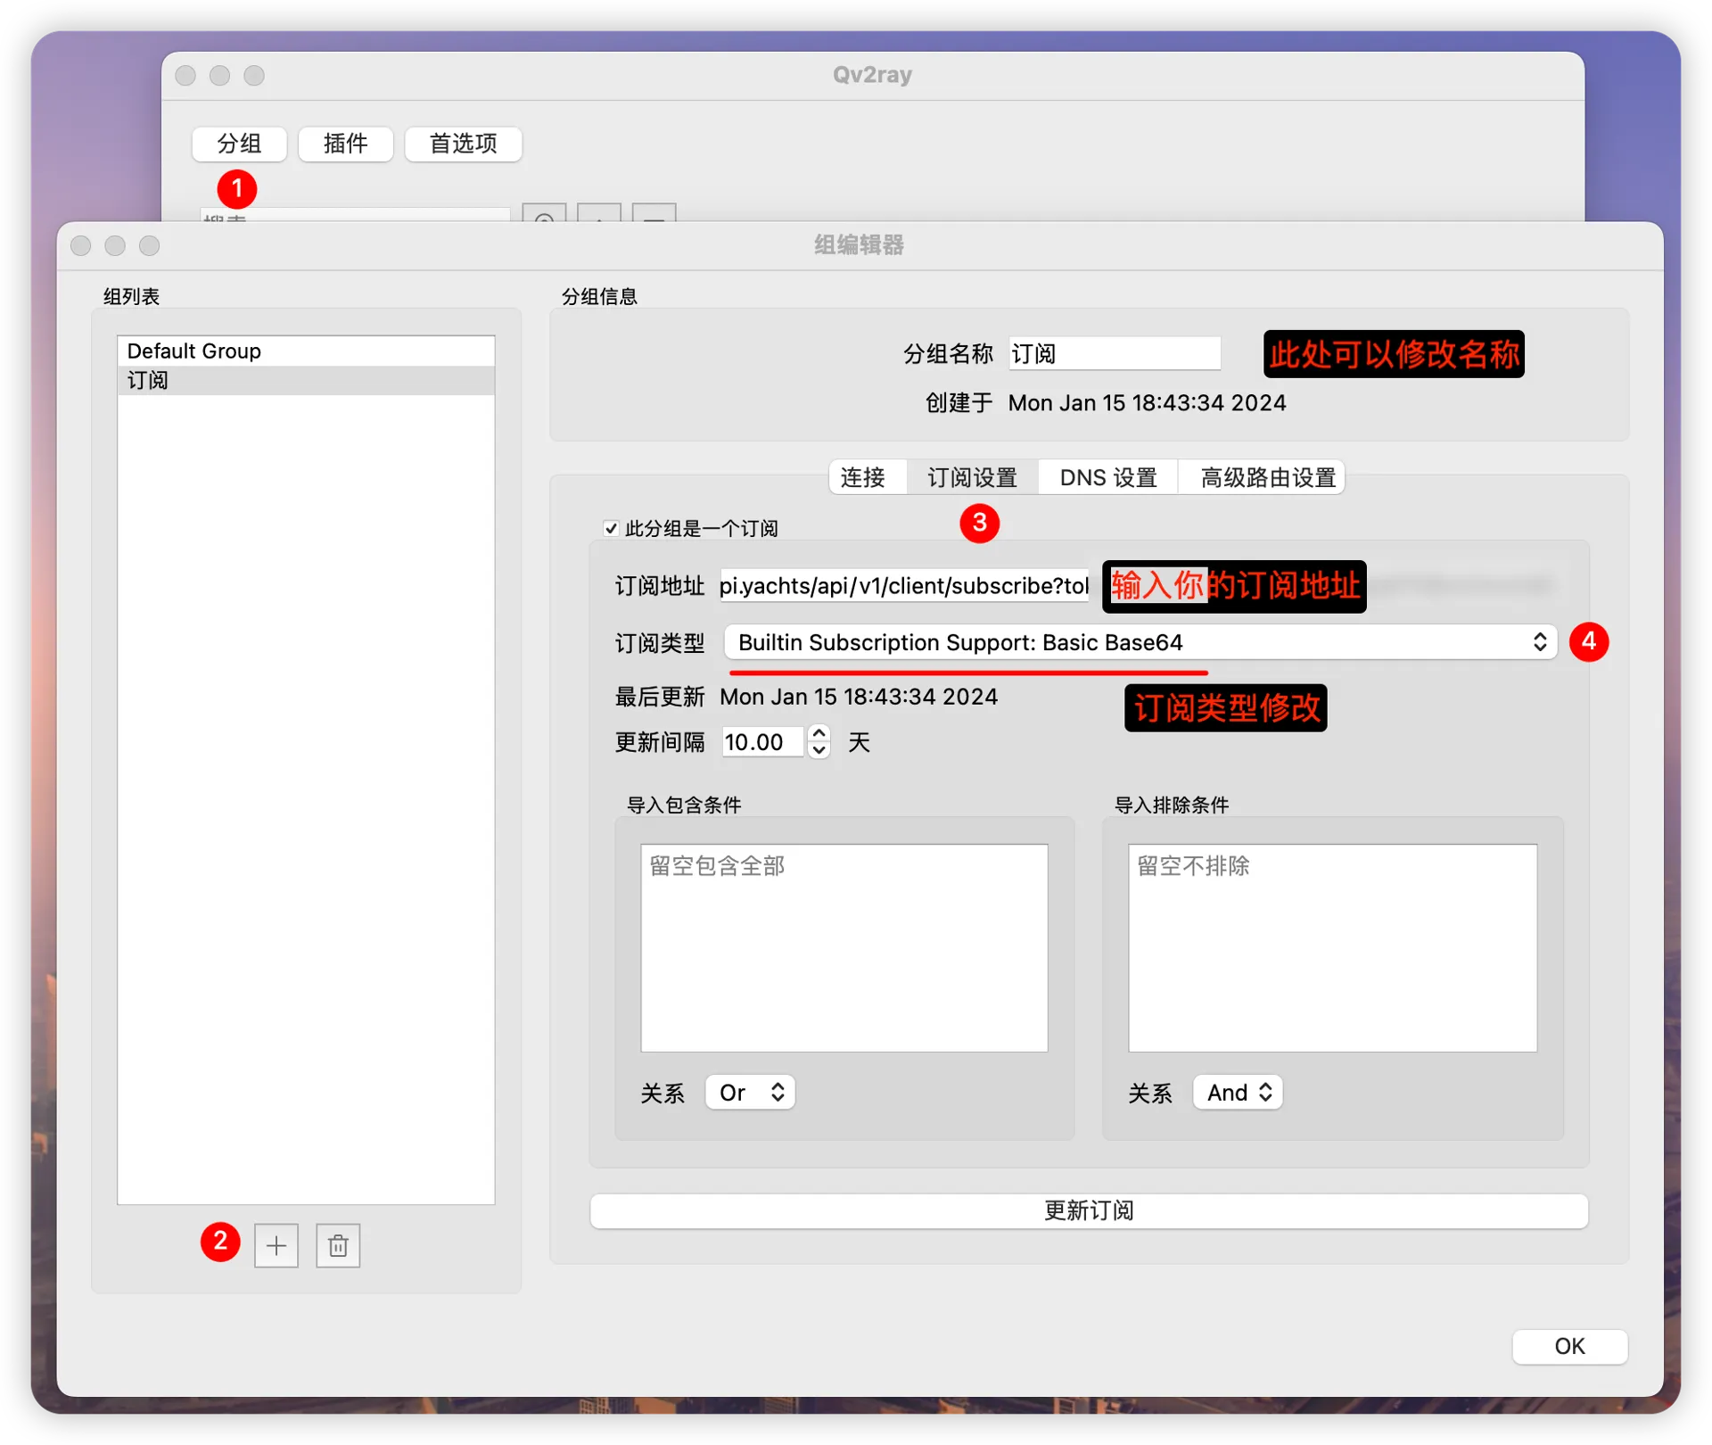Image resolution: width=1712 pixels, height=1445 pixels.
Task: Open the 首选项 settings
Action: (463, 144)
